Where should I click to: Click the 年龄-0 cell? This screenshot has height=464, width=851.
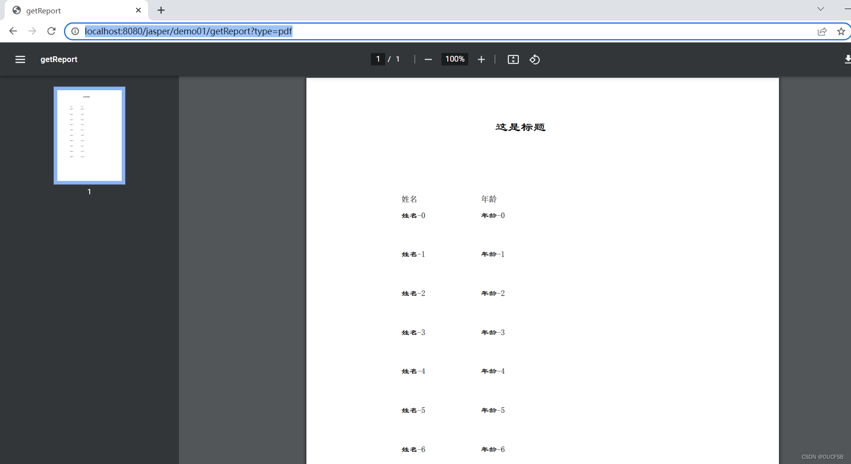(x=493, y=216)
